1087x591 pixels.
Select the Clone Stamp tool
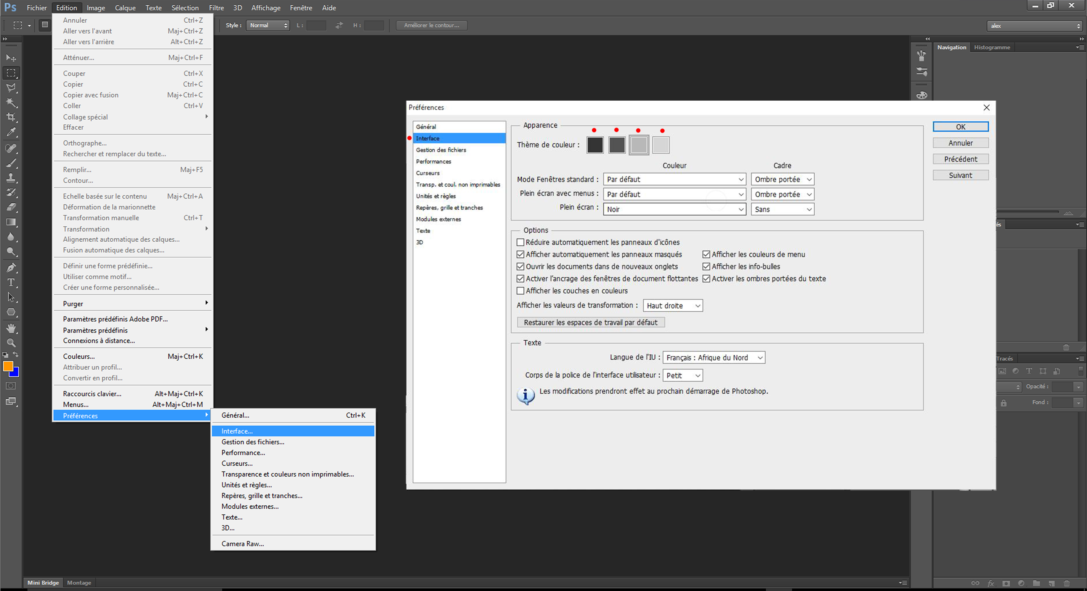11,178
